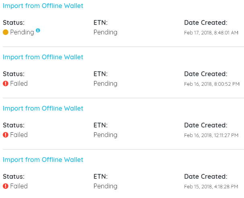Click the Failed text for Feb 16 12:11:27 PM entry
This screenshot has height=198, width=244.
click(19, 135)
